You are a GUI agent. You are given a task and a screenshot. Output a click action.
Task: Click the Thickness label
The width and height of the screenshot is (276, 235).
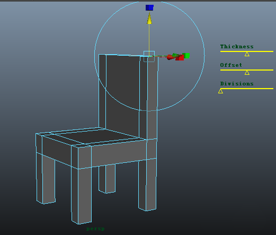point(237,47)
